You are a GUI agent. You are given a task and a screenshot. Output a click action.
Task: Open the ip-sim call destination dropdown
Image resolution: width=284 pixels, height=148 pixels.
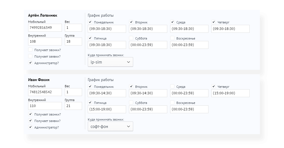tap(110, 62)
